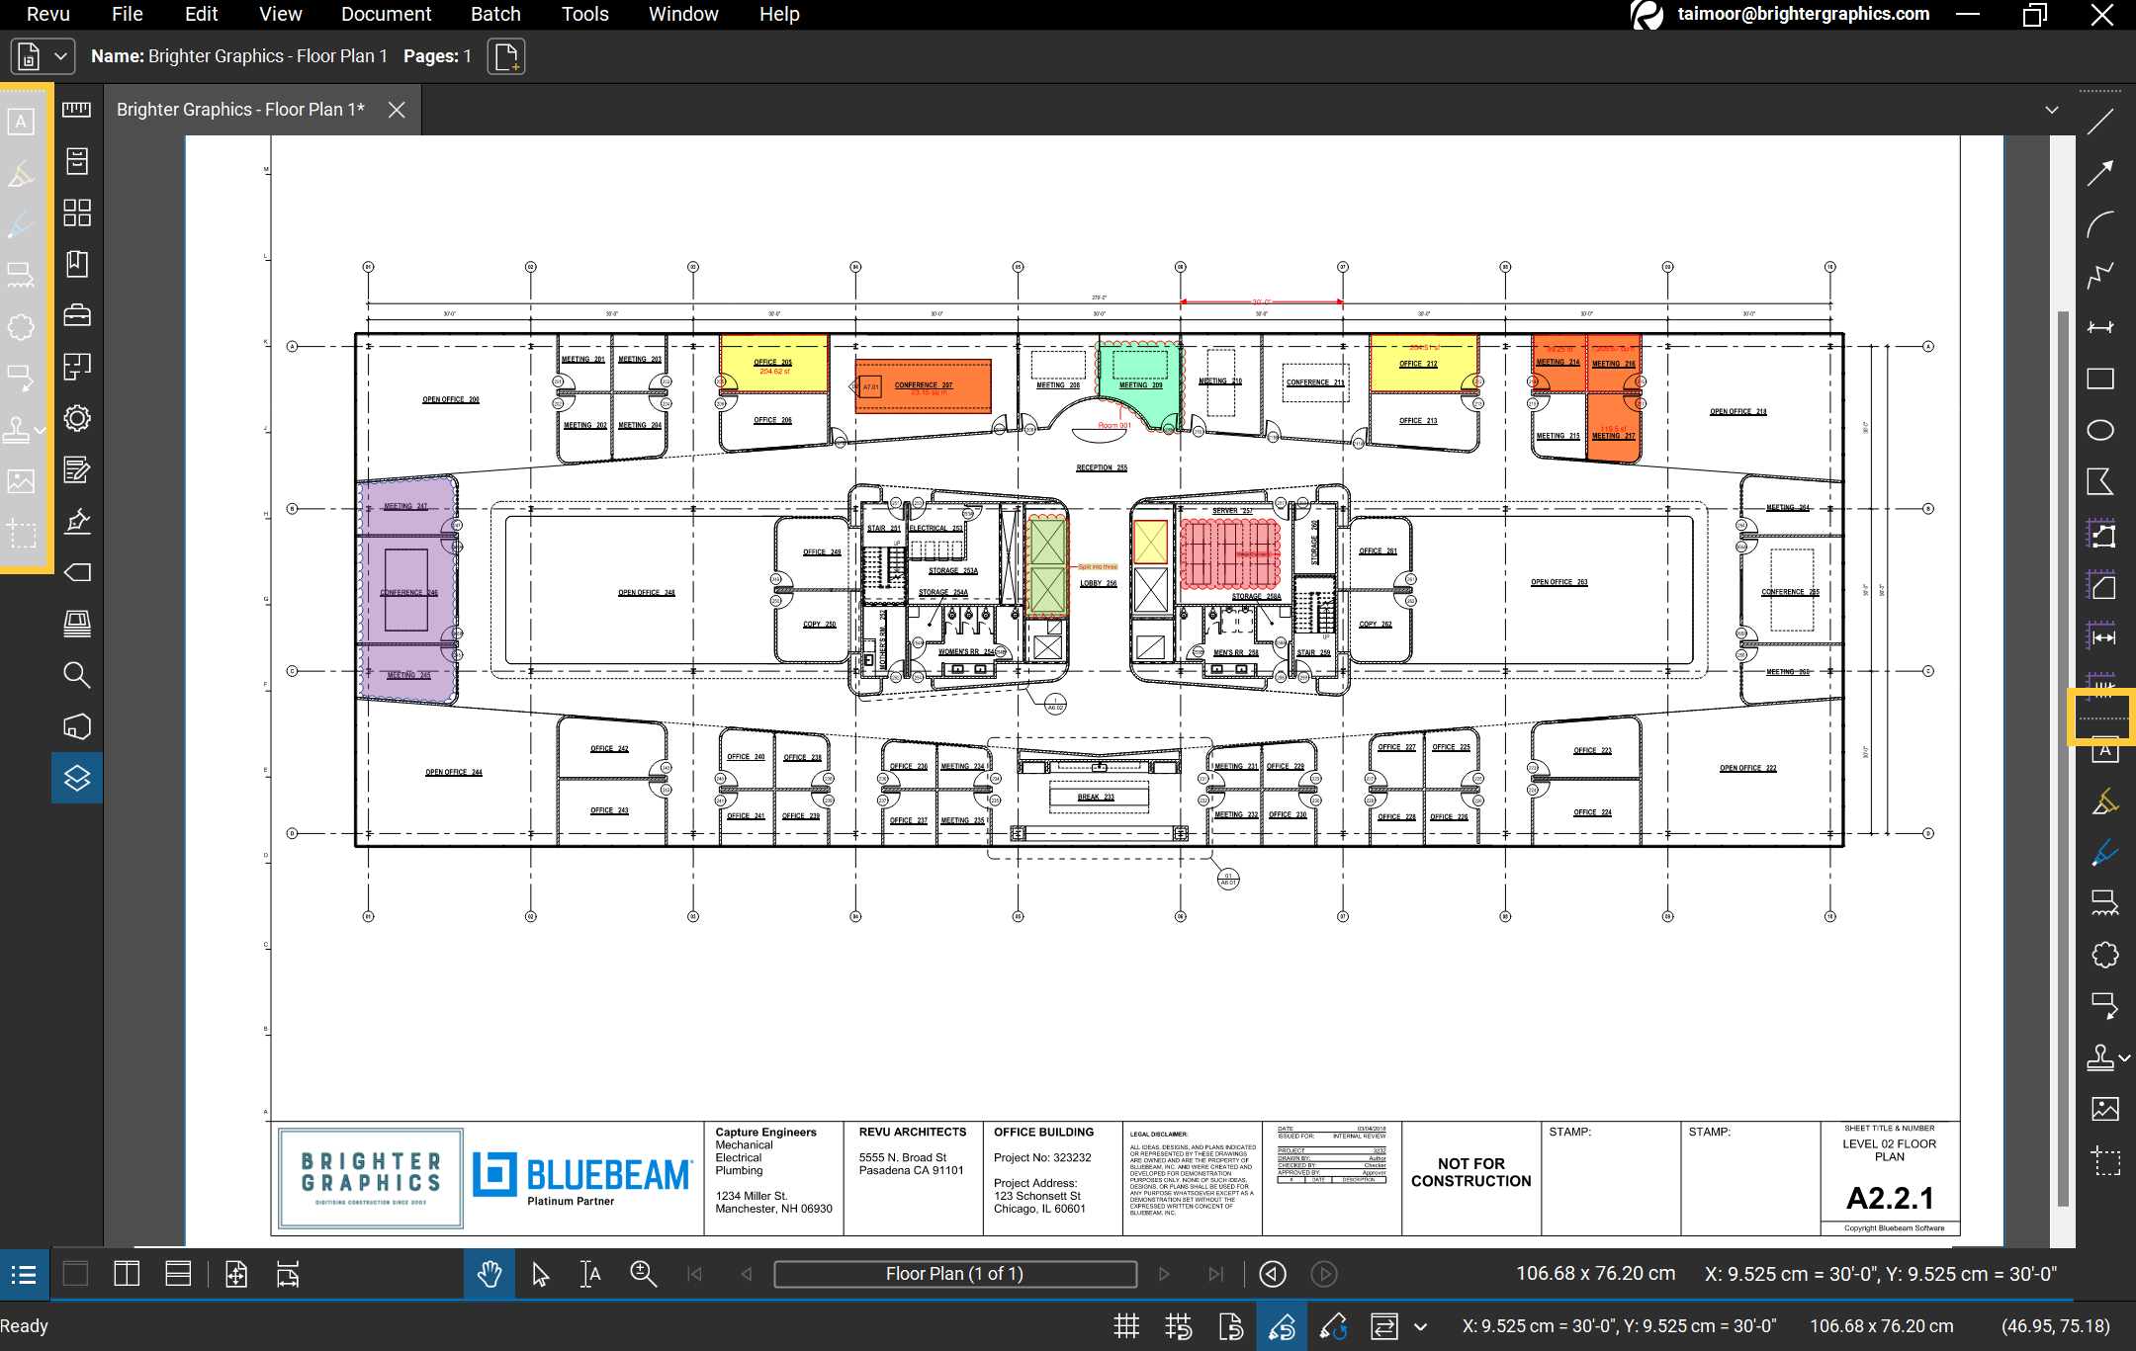Click the Floor Plan page number field

click(954, 1275)
